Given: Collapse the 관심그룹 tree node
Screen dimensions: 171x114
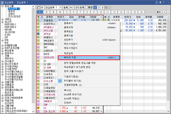Looking at the screenshot, I should point(3,6).
